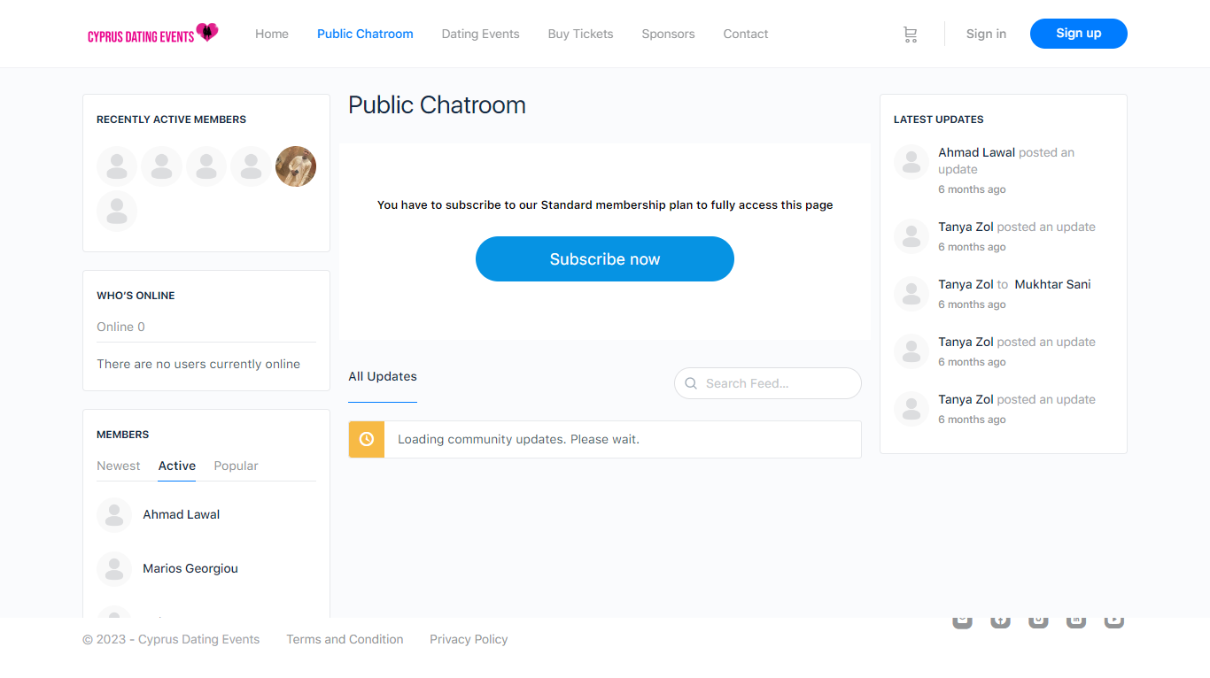Focus the Search Feed input field

pyautogui.click(x=775, y=384)
